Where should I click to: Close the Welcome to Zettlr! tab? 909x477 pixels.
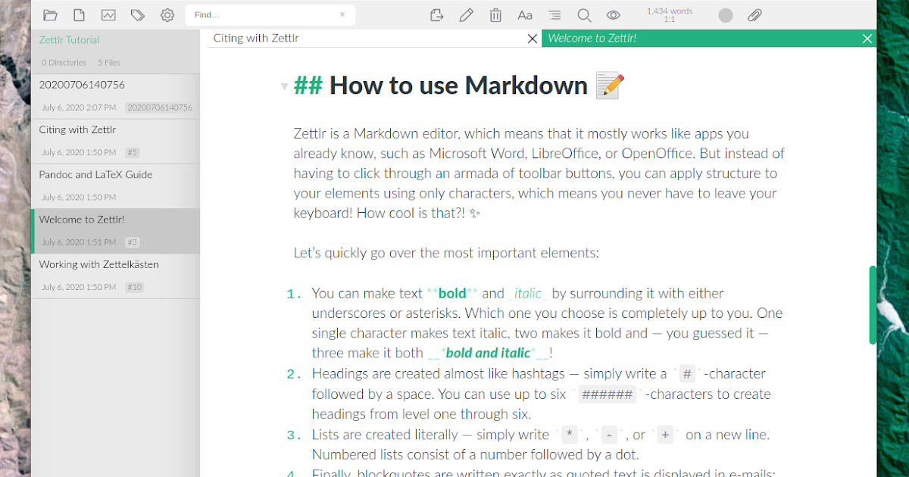click(867, 39)
